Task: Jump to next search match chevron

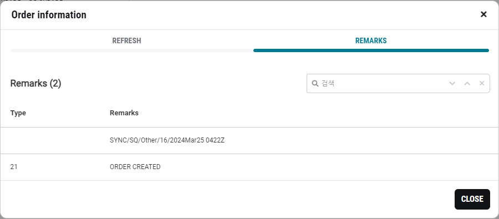Action: click(x=452, y=83)
